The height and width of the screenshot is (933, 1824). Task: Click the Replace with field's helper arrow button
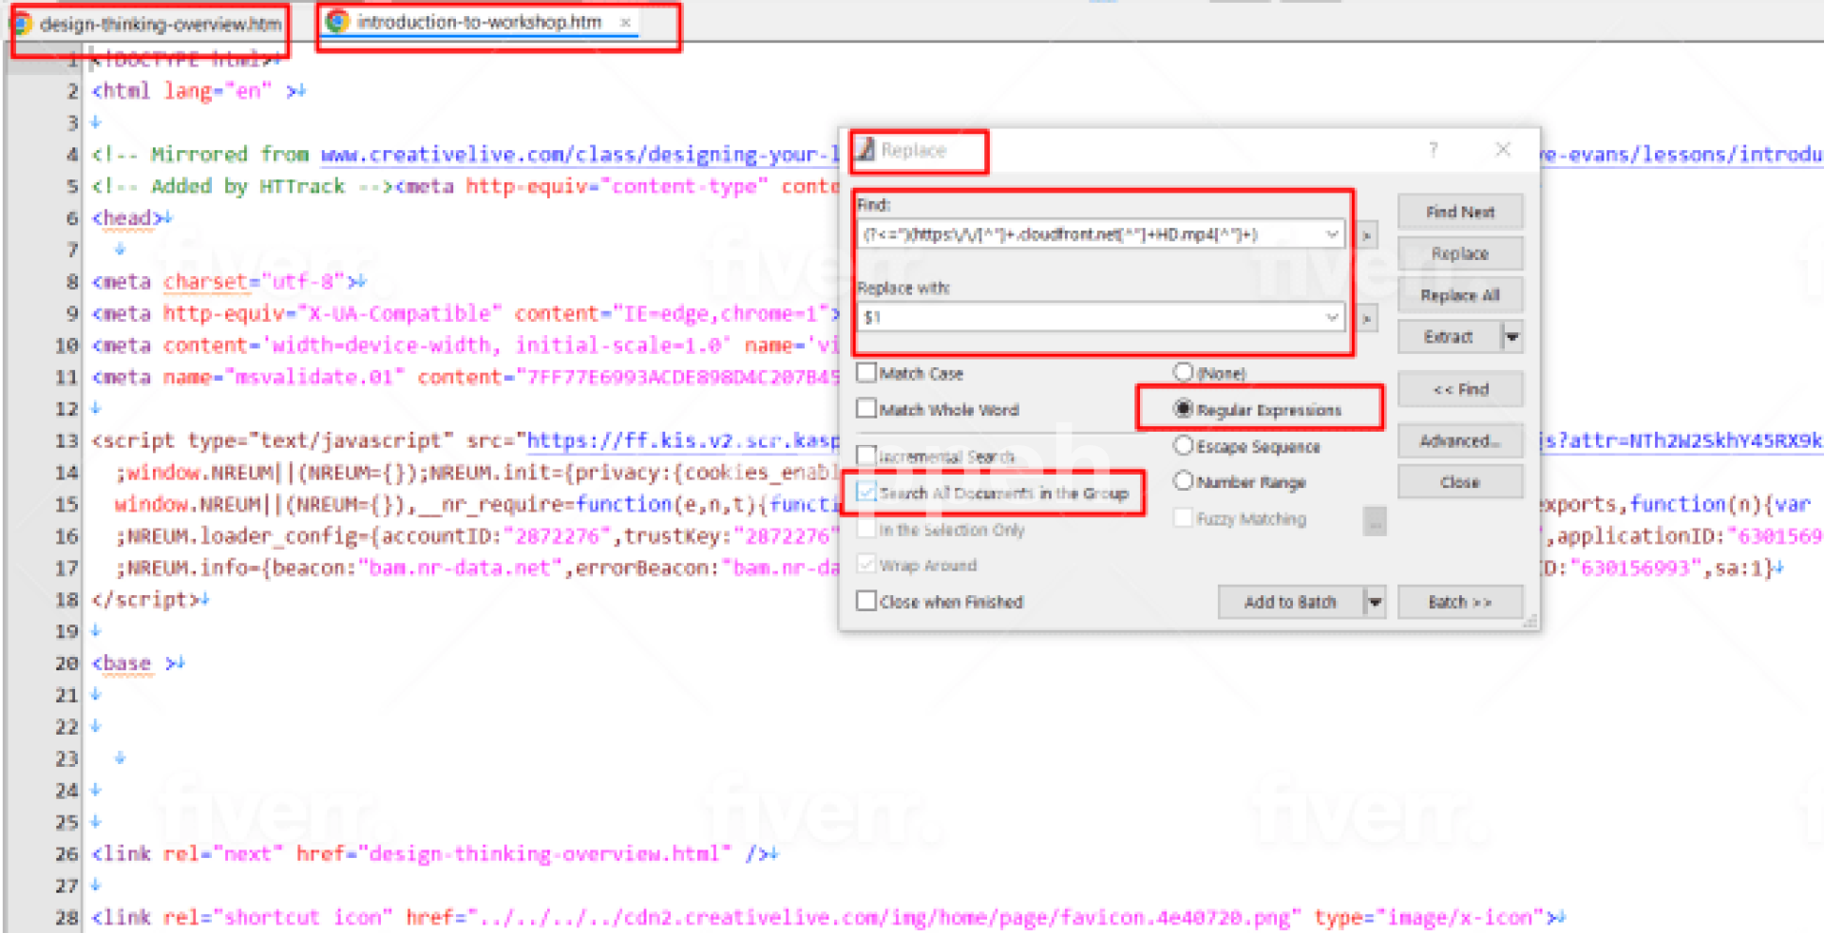point(1367,318)
